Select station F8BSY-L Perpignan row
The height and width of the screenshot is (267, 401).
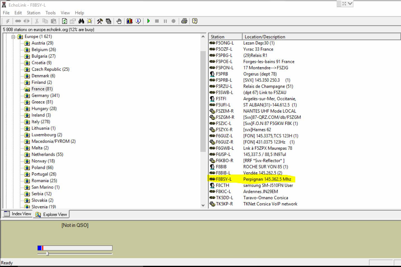pyautogui.click(x=252, y=179)
